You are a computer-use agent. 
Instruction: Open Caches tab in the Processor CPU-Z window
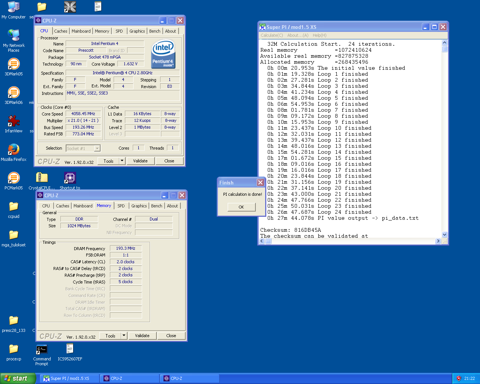[60, 31]
